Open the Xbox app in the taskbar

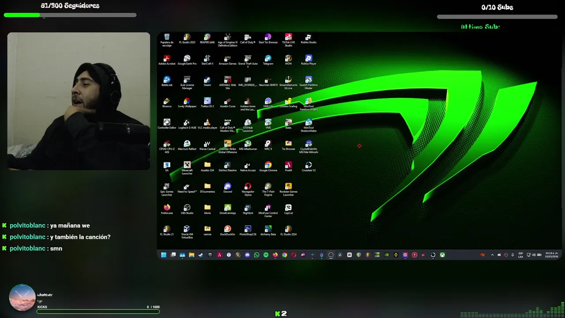coord(442,255)
